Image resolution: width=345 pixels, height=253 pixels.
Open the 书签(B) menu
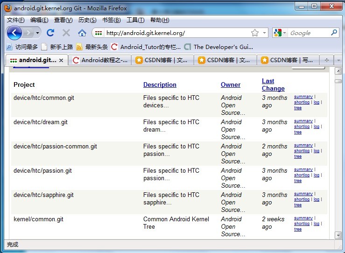111,20
